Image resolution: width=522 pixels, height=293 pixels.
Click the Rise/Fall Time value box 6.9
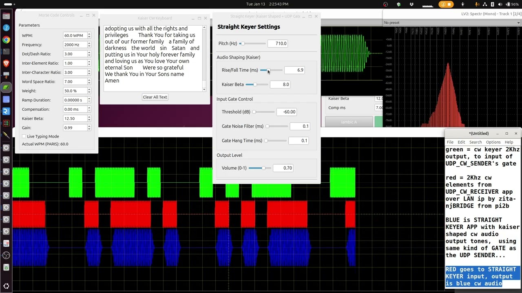click(294, 70)
